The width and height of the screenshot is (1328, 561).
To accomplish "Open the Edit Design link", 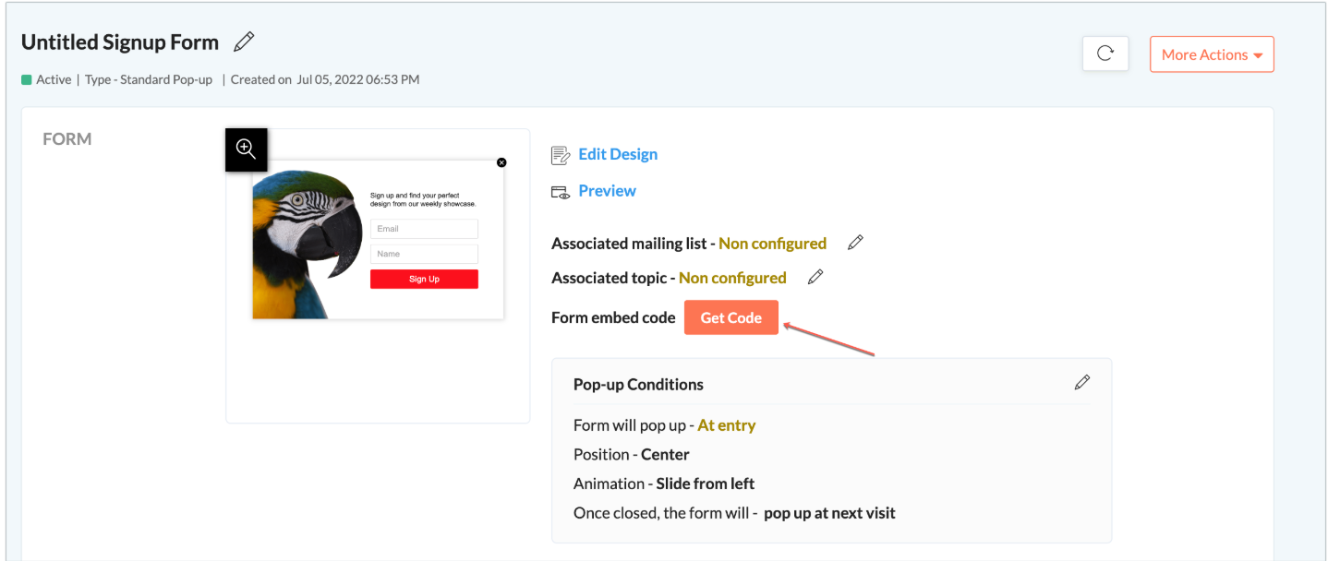I will [x=618, y=154].
